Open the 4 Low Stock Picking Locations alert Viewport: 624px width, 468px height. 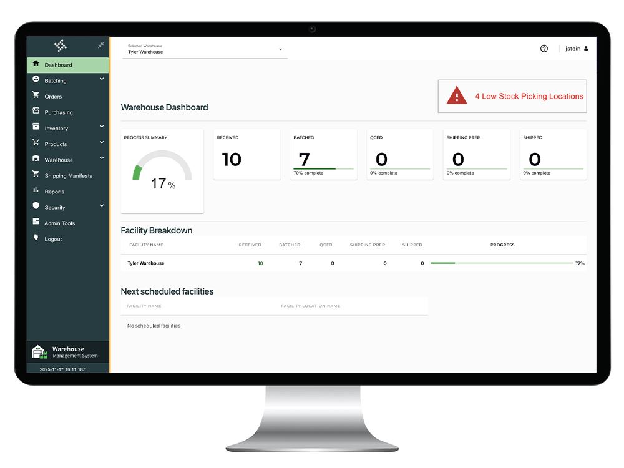[529, 97]
